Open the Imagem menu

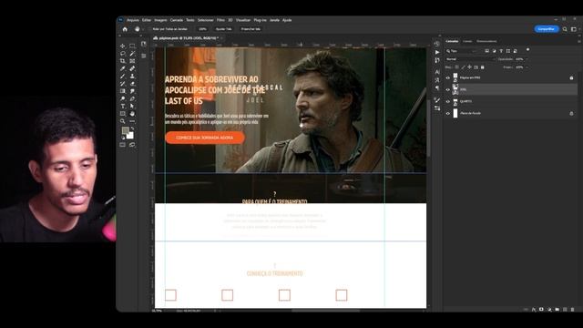click(x=160, y=20)
